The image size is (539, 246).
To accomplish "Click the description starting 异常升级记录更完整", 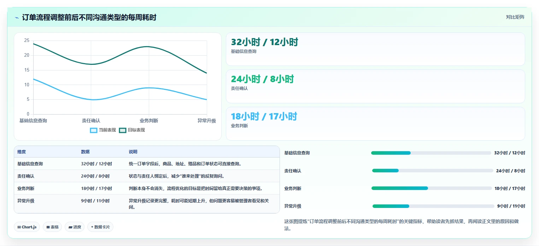I will coord(199,204).
